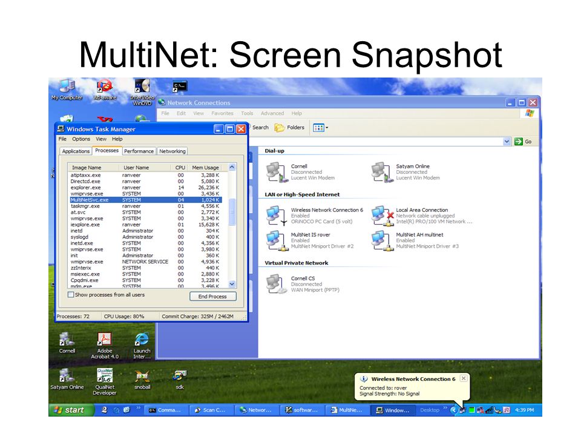581x436 pixels.
Task: Select the explorer.exe process row
Action: [146, 188]
